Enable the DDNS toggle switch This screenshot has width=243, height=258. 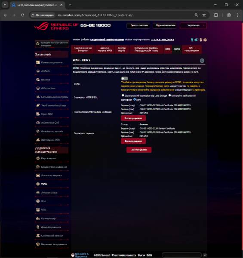click(x=125, y=79)
